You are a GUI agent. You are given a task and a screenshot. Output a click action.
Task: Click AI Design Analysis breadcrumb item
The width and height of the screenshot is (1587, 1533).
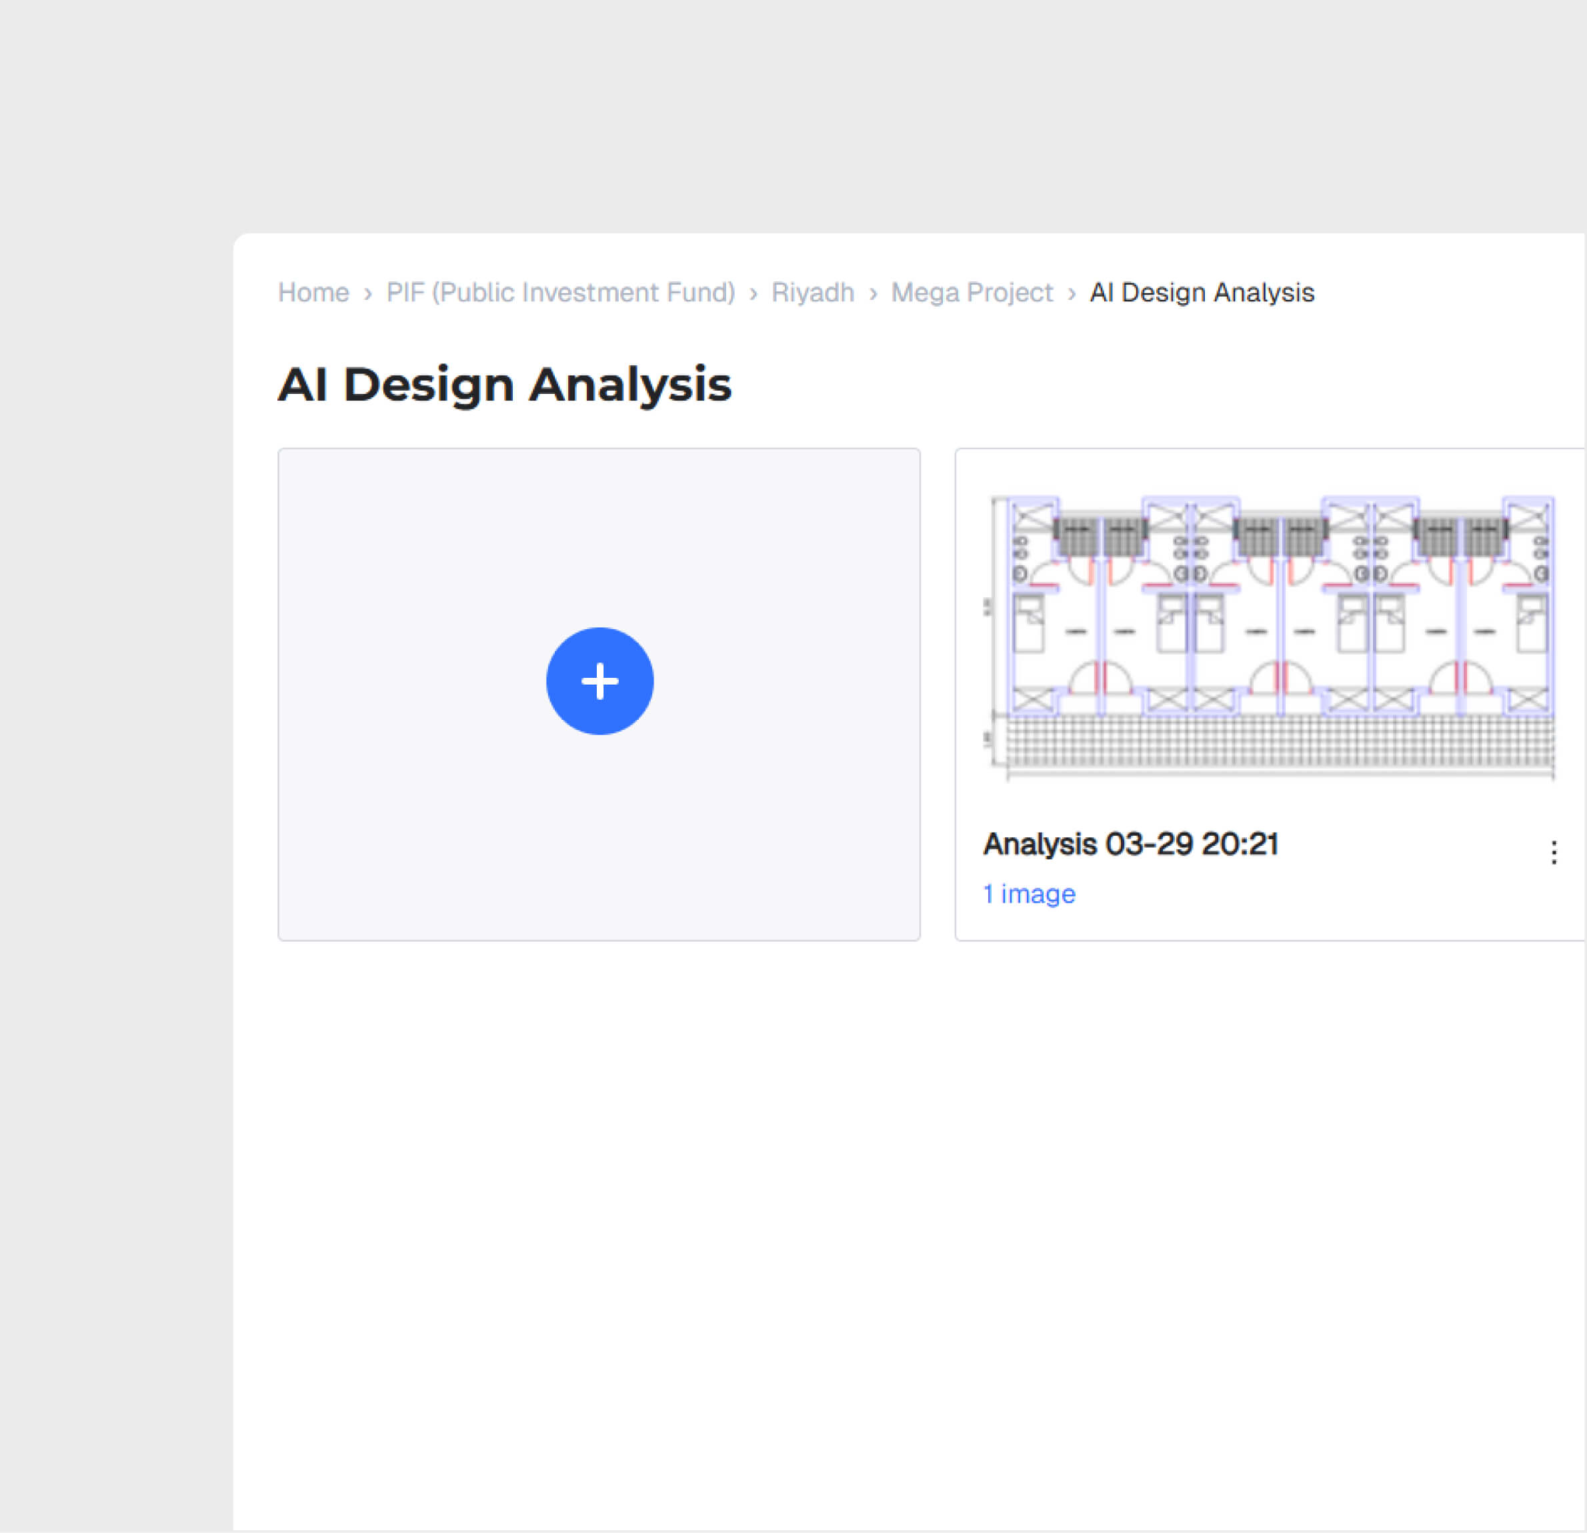[x=1201, y=292]
